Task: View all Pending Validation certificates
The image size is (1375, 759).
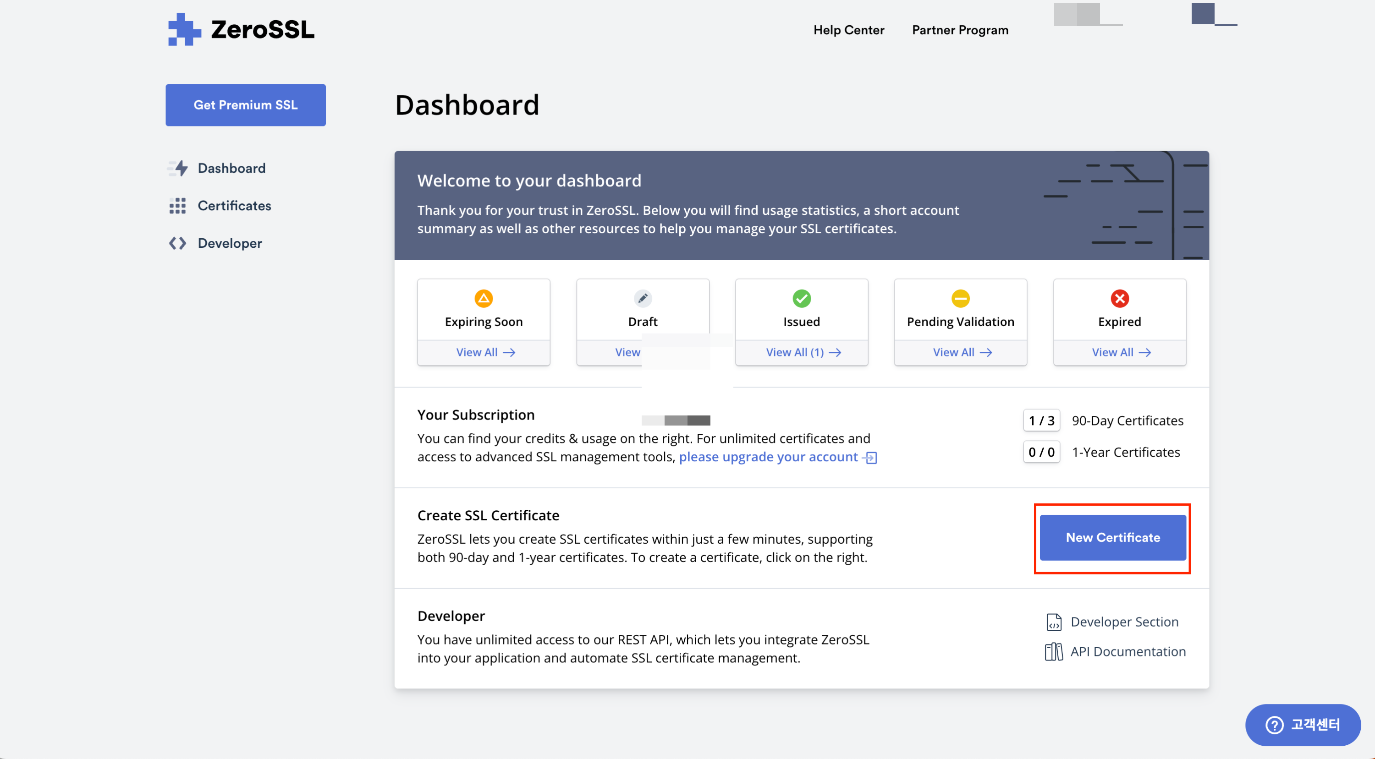Action: point(962,352)
